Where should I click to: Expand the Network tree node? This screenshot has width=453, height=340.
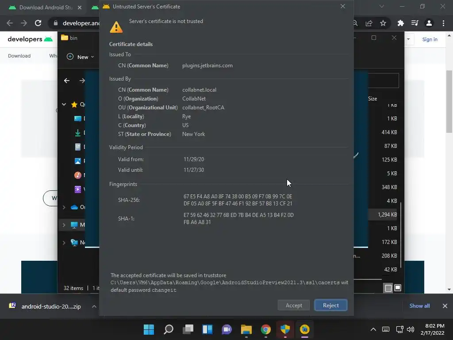[64, 243]
